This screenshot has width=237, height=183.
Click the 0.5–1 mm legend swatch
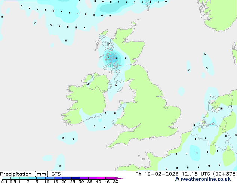pyautogui.click(x=15, y=178)
